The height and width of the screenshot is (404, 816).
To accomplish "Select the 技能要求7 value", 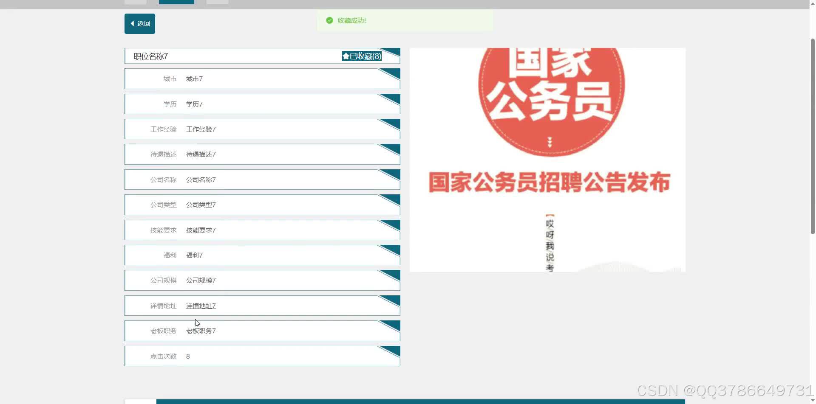I will tap(201, 230).
